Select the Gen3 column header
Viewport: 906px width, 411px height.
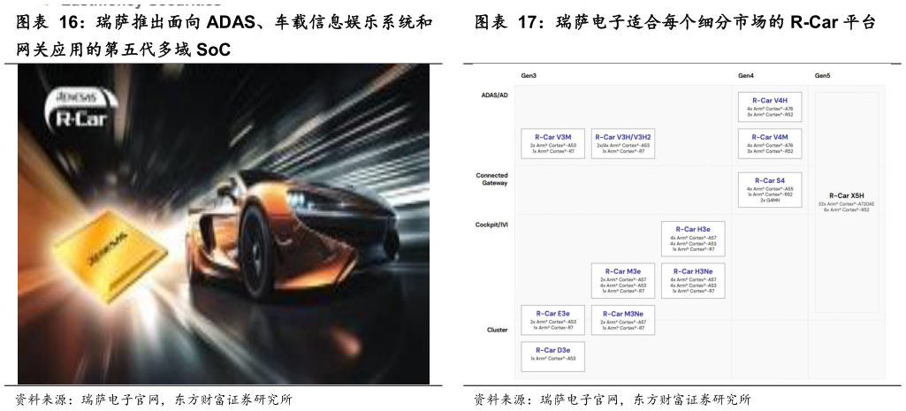[529, 76]
